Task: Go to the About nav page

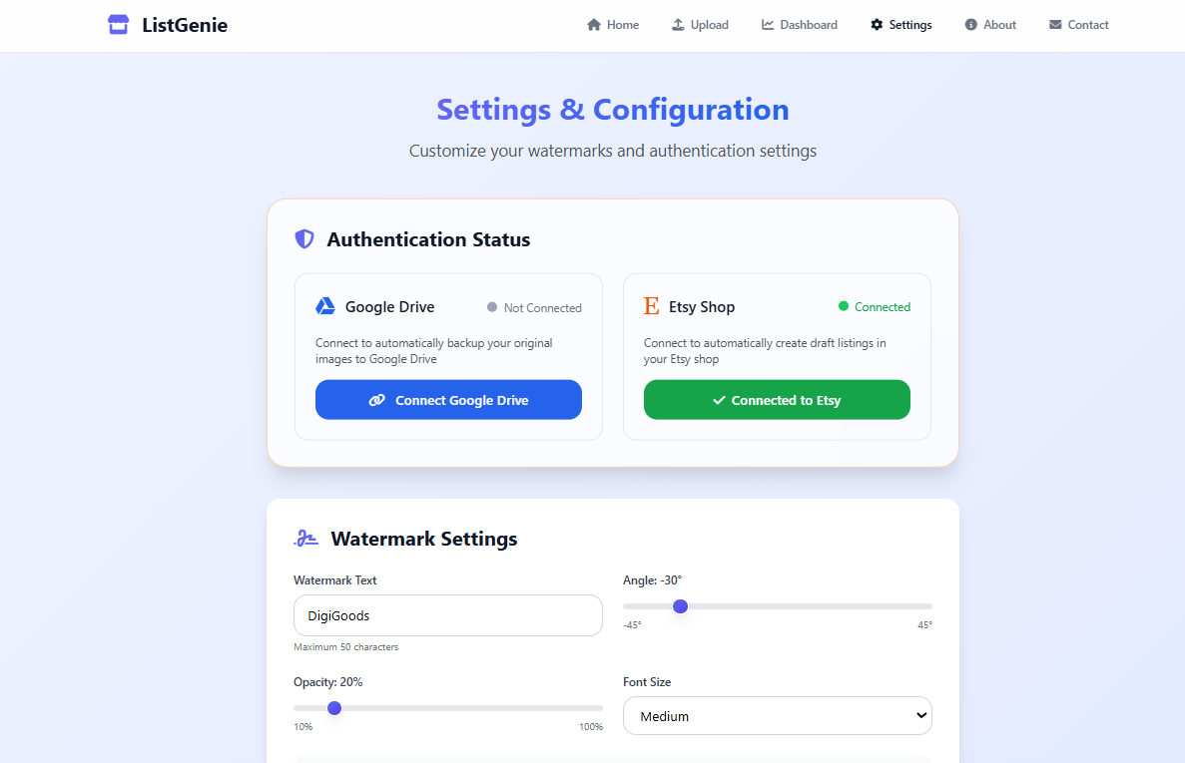Action: click(x=990, y=25)
